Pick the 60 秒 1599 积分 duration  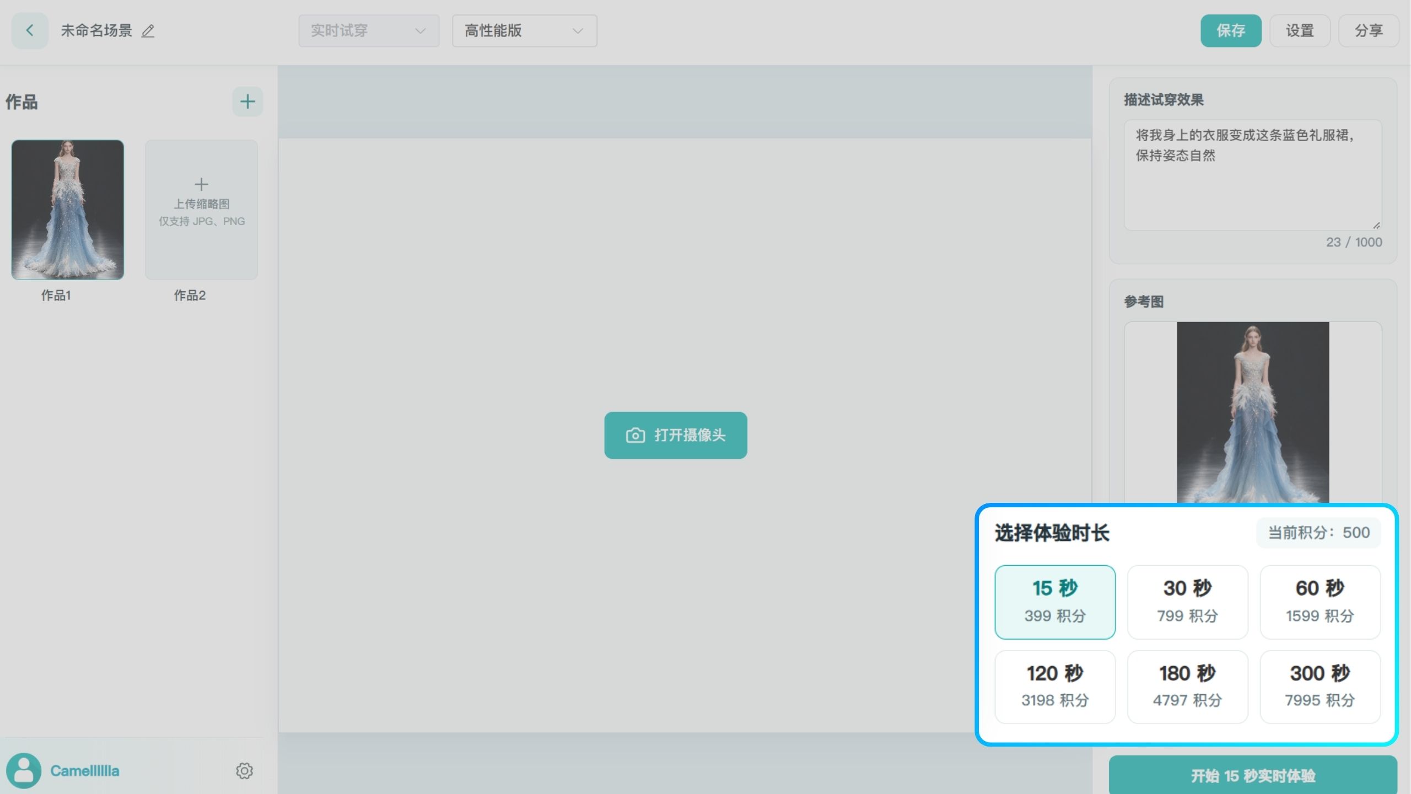click(1320, 602)
